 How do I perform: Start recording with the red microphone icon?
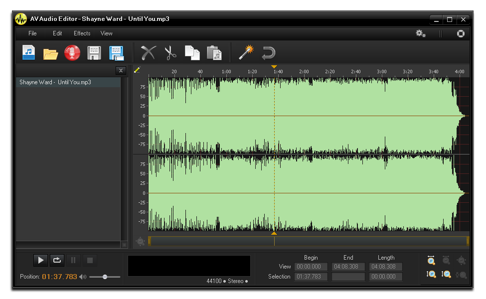(72, 53)
